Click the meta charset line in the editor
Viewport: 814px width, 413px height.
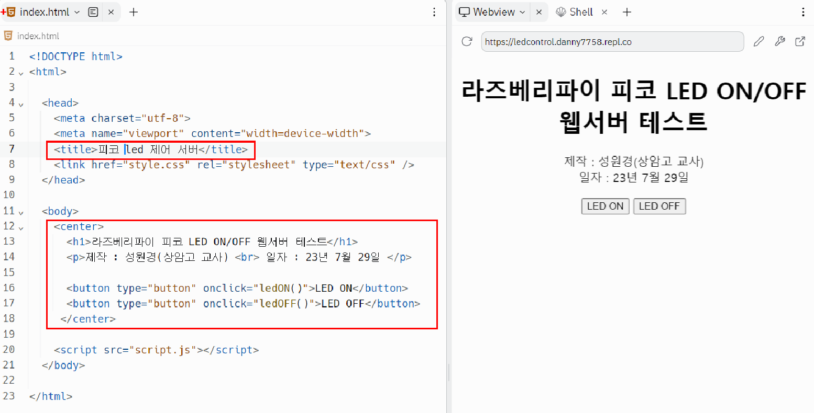[122, 118]
